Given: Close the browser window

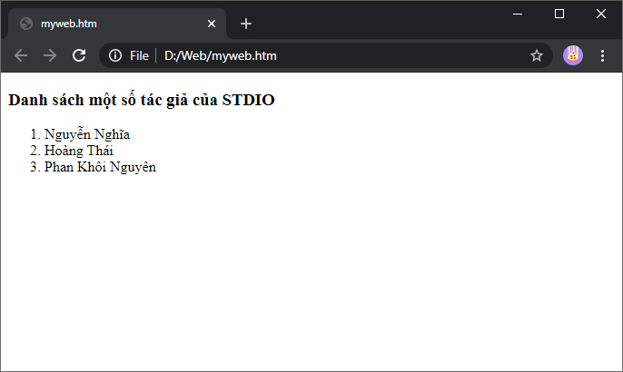Looking at the screenshot, I should [x=601, y=14].
